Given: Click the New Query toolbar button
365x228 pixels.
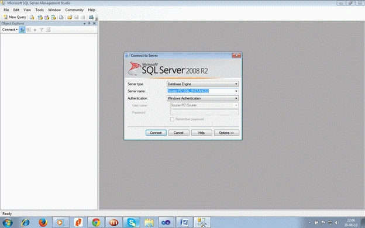Looking at the screenshot, I should [15, 17].
